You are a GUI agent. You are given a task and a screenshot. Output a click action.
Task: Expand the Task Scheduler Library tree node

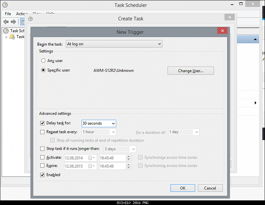[x=6, y=37]
